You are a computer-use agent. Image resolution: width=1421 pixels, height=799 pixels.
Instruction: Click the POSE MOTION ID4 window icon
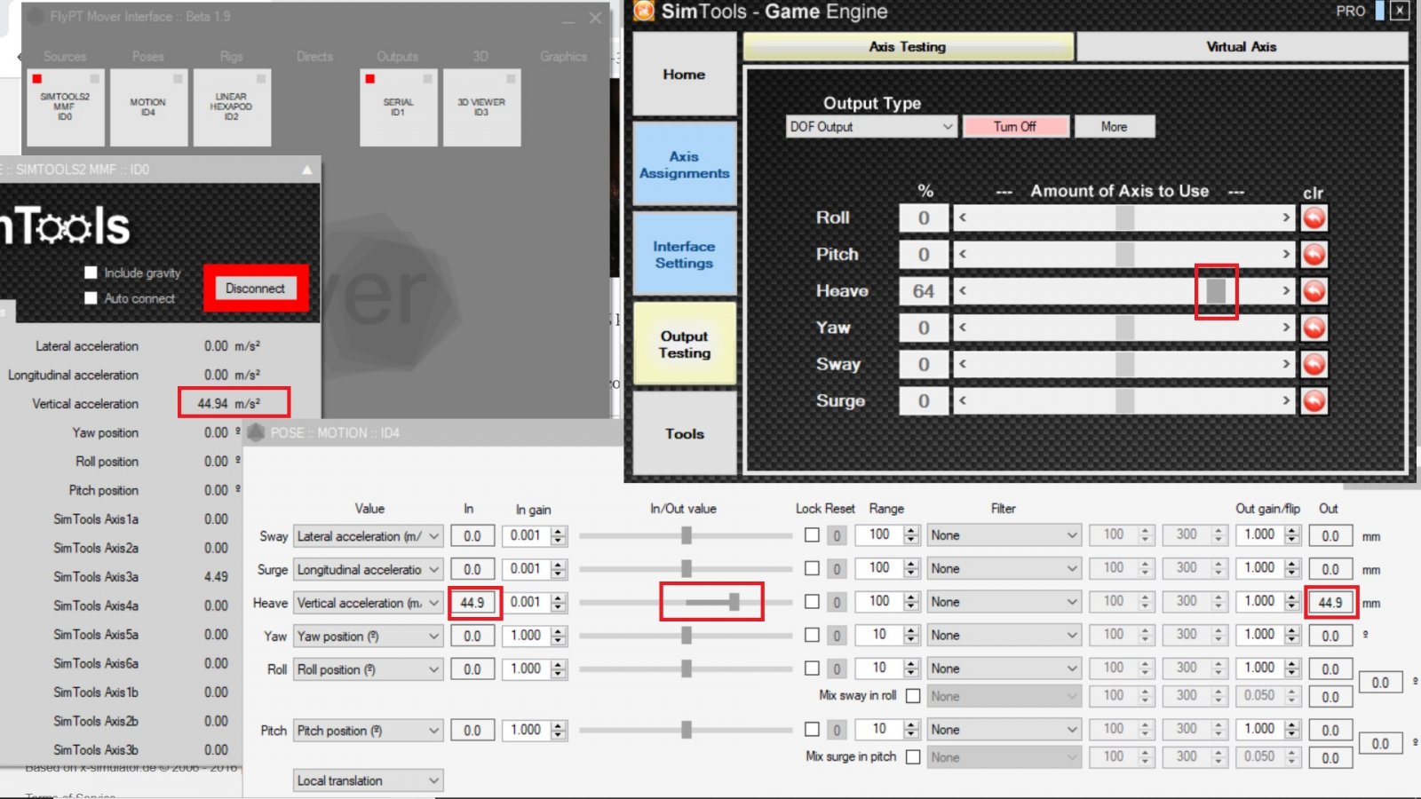[x=257, y=432]
